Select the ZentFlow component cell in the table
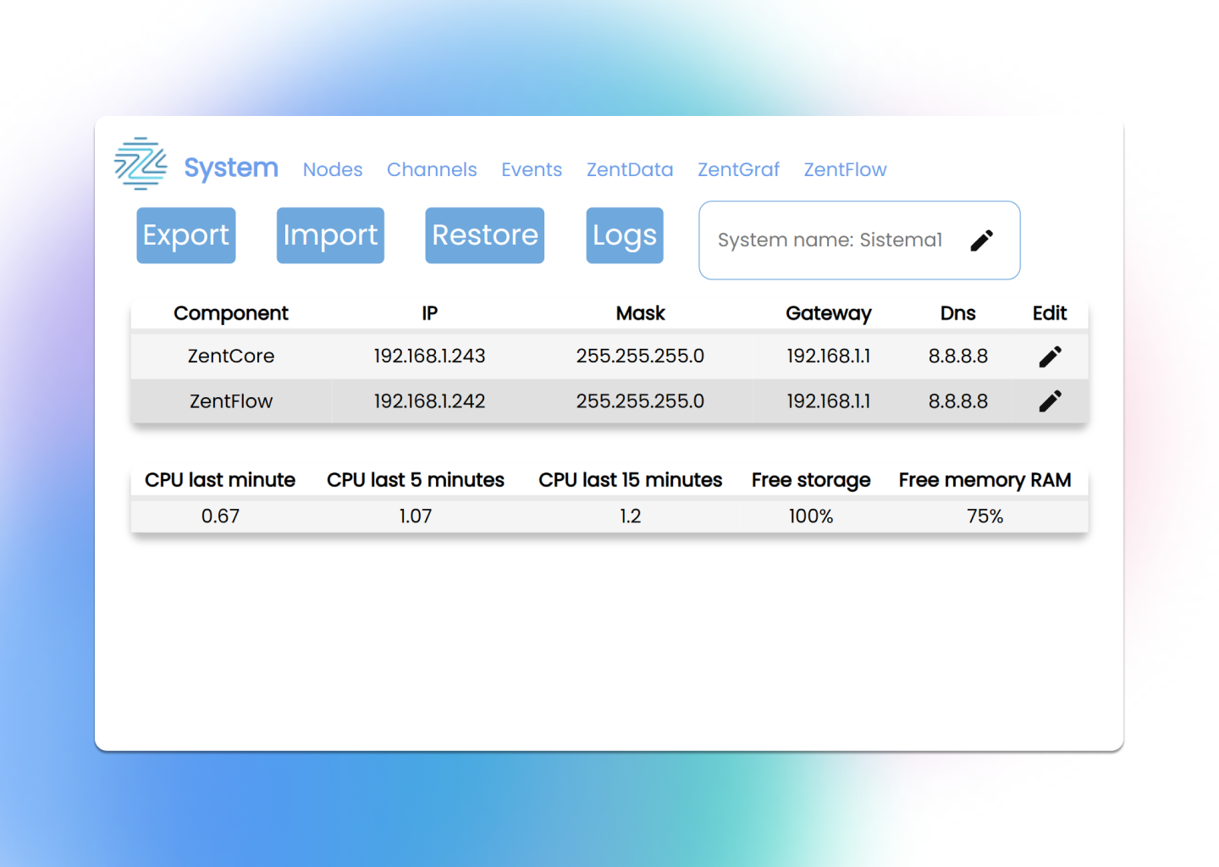 (231, 401)
